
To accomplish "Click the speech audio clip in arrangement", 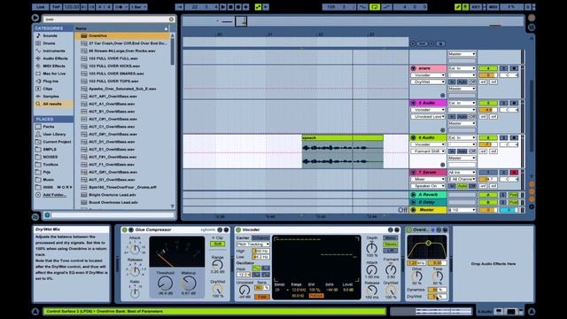I will point(343,152).
